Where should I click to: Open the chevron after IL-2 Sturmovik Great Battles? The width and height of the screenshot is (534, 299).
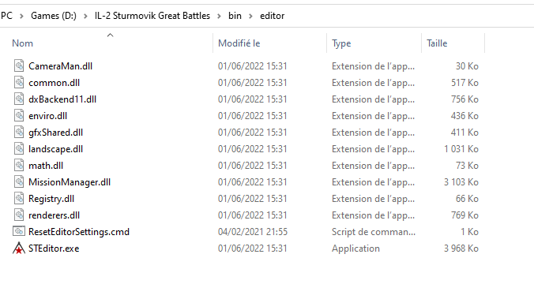219,16
